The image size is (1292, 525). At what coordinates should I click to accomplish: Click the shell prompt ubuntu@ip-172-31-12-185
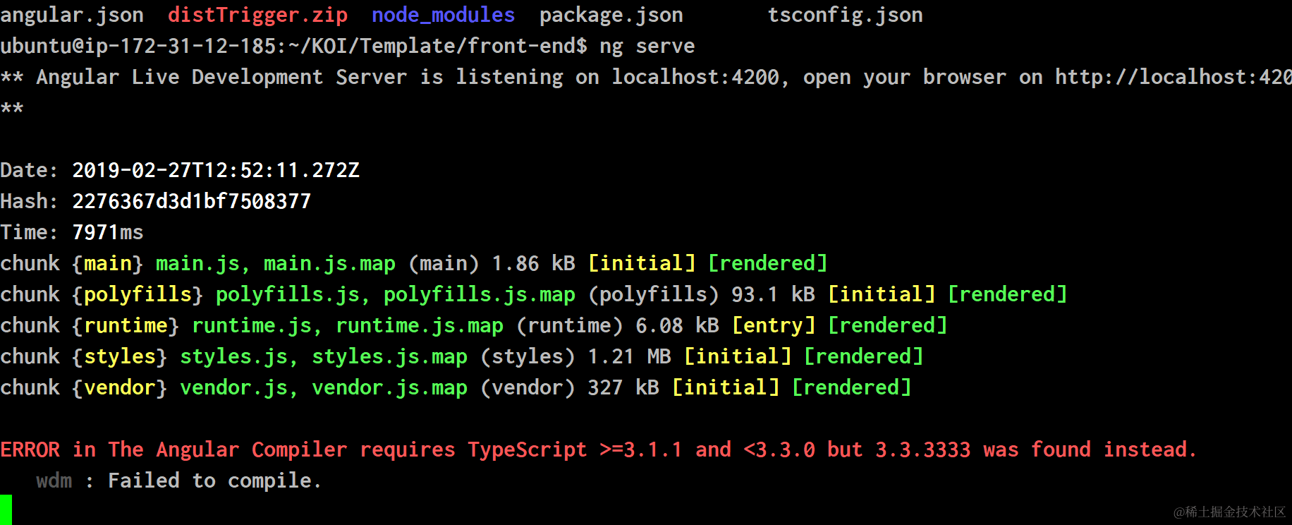pyautogui.click(x=138, y=47)
